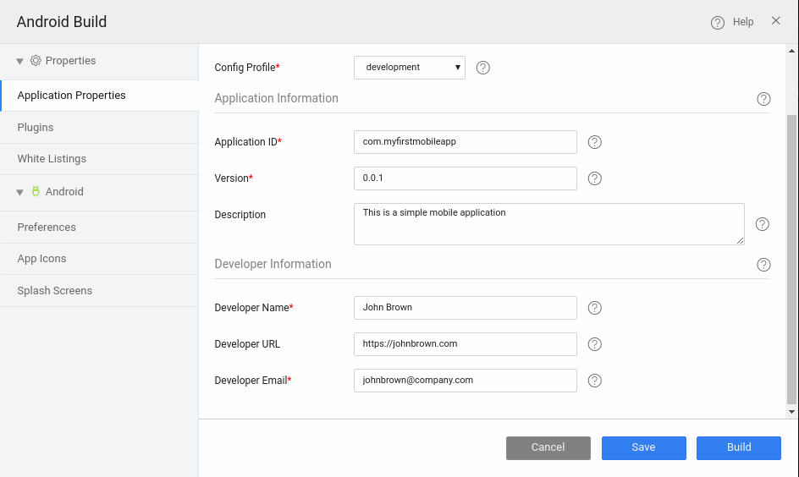Collapse the Android section in sidebar

click(x=20, y=192)
